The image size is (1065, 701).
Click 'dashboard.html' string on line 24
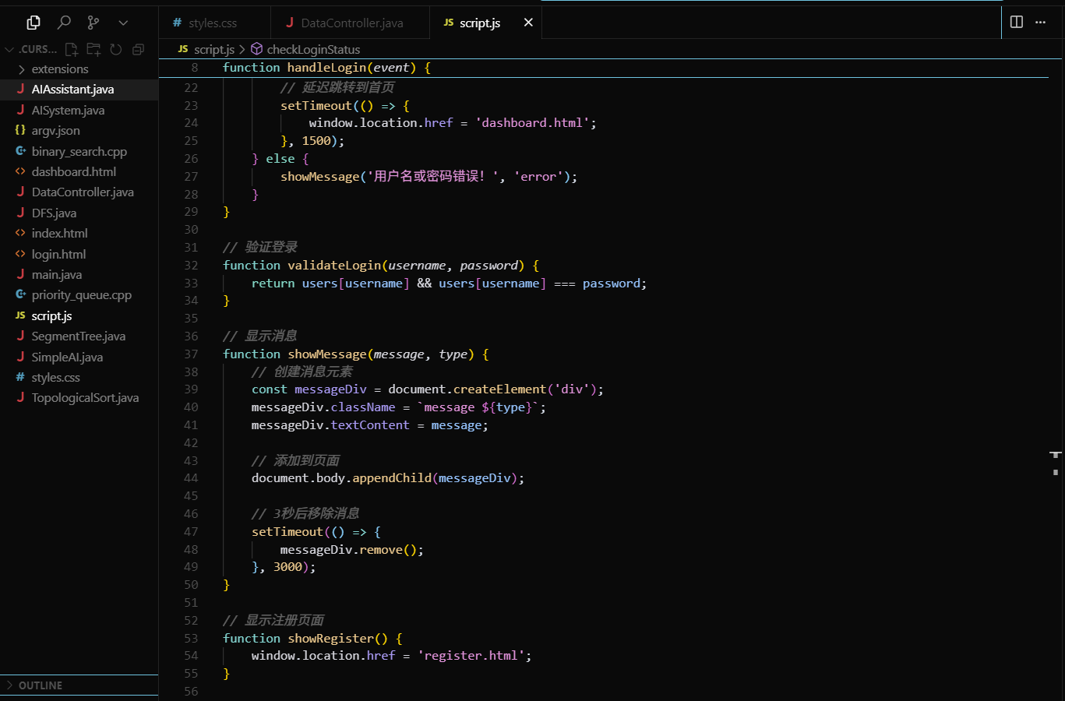point(532,123)
